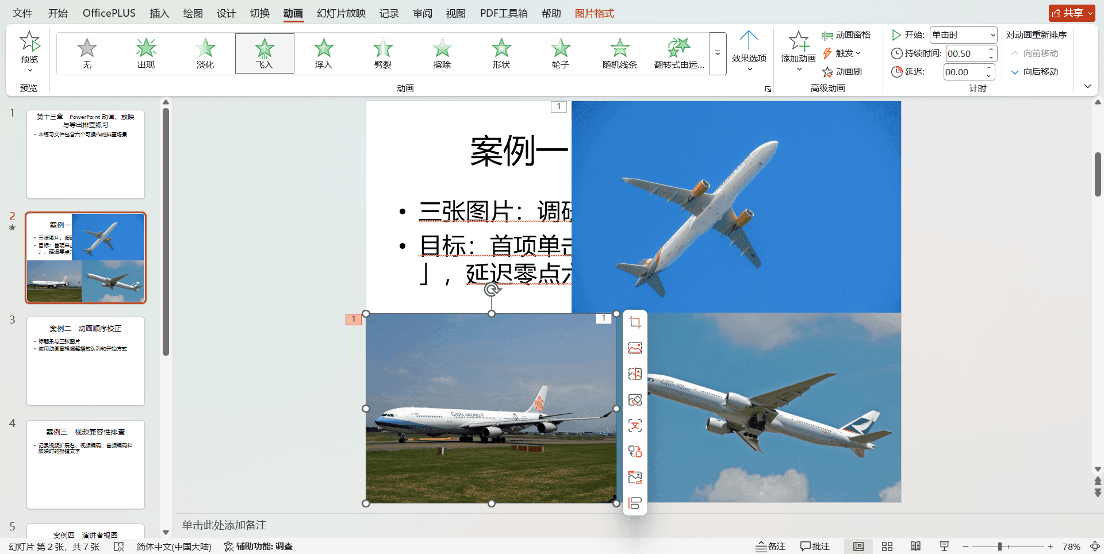This screenshot has width=1104, height=554.
Task: Open the 文件 (File) menu
Action: coord(22,13)
